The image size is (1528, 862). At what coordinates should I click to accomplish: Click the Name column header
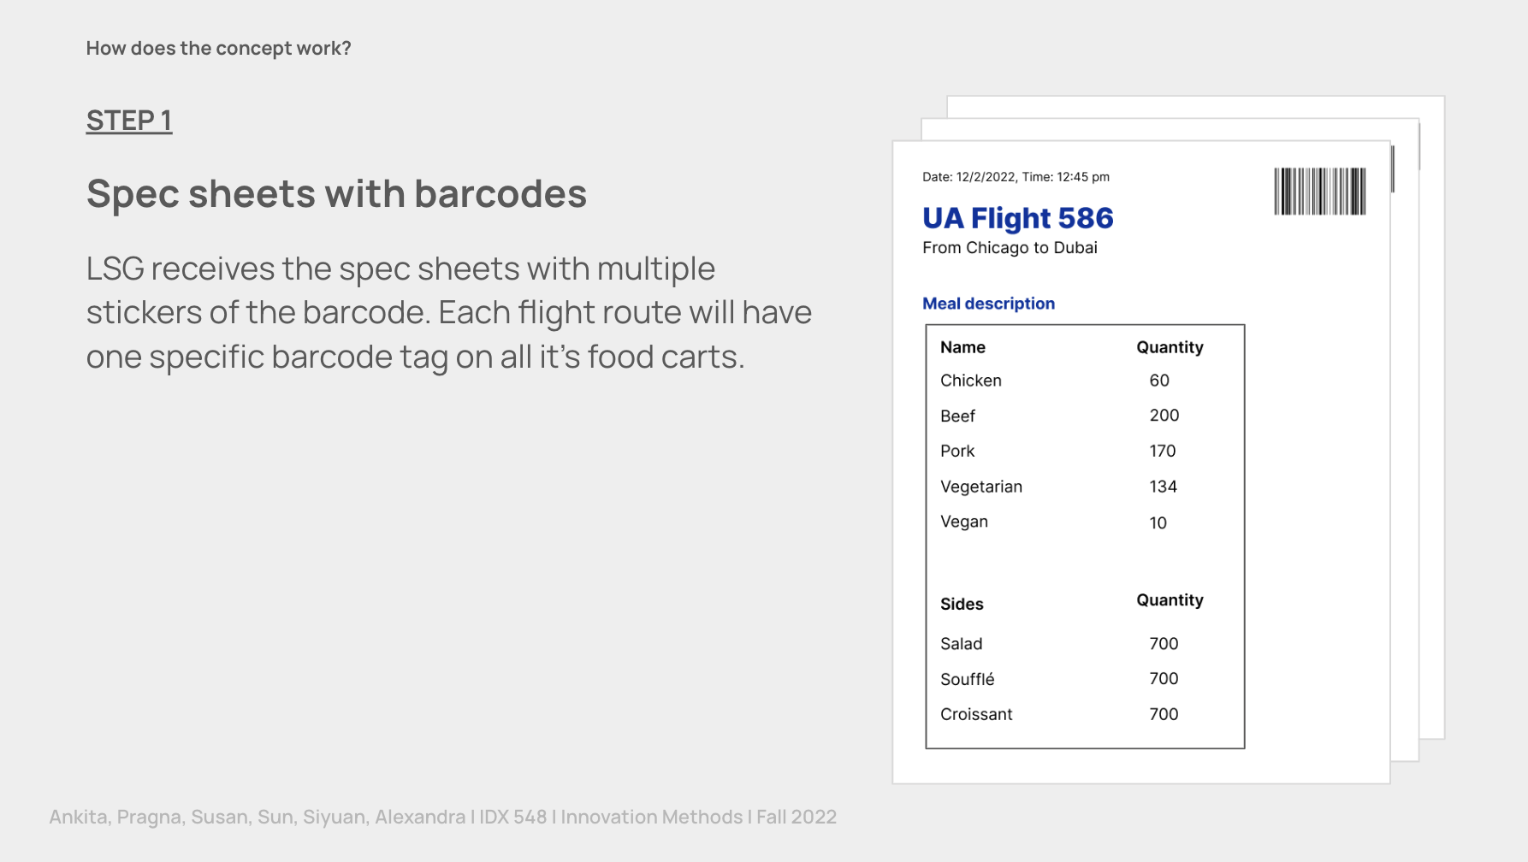click(x=962, y=347)
